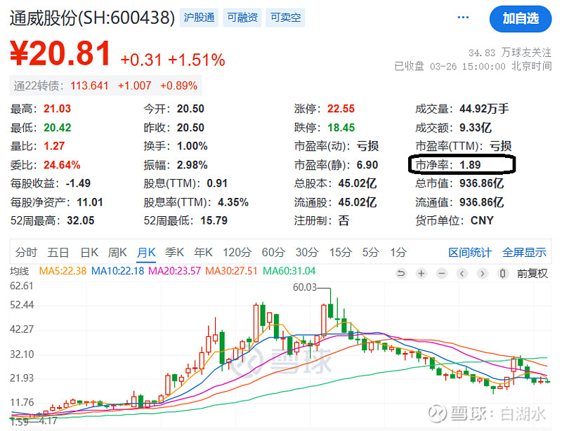The width and height of the screenshot is (562, 431).
Task: Click the 加自选 button
Action: [x=521, y=19]
